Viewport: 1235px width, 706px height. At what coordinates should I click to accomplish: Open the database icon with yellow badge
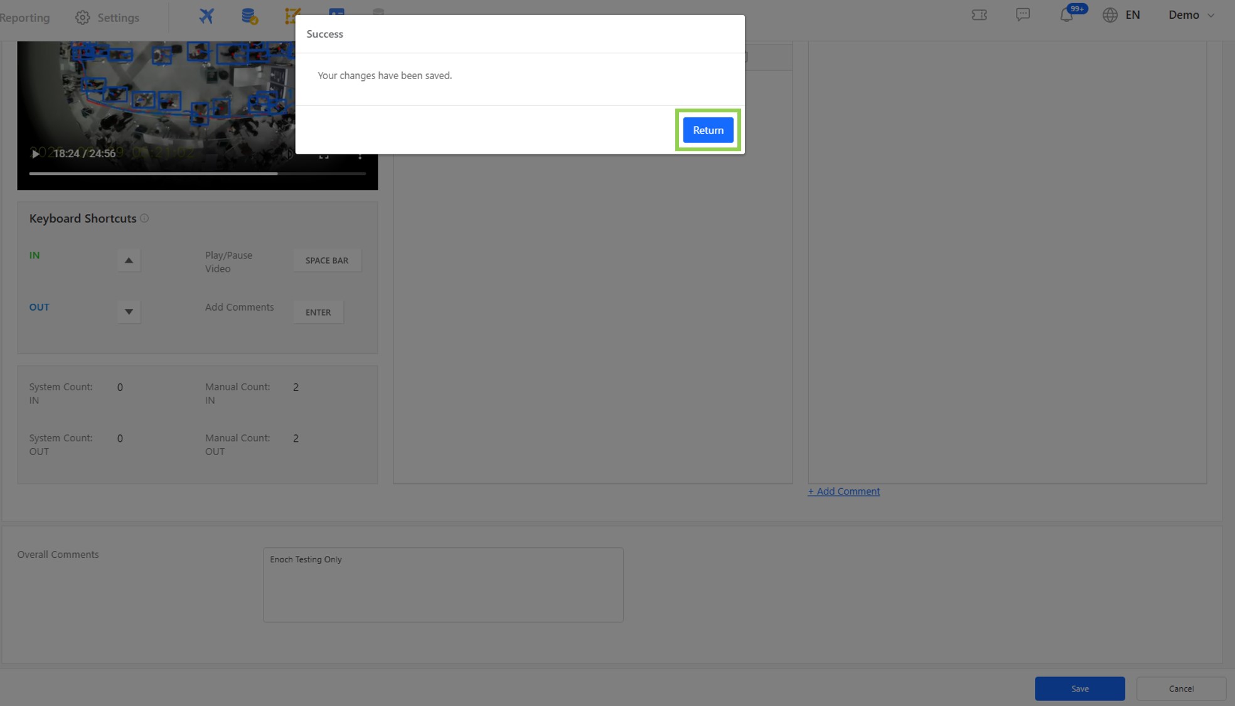pos(249,16)
